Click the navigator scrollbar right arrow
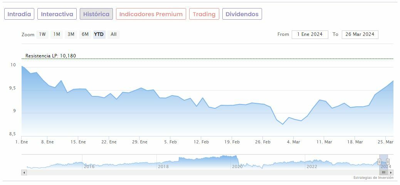 391,173
